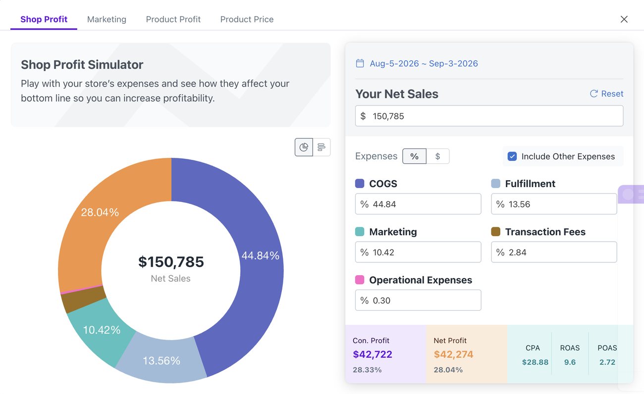Focus the Net Sales input field
The height and width of the screenshot is (394, 644).
point(489,116)
